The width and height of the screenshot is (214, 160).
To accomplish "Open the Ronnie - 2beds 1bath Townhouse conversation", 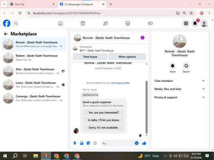I will pos(34,44).
